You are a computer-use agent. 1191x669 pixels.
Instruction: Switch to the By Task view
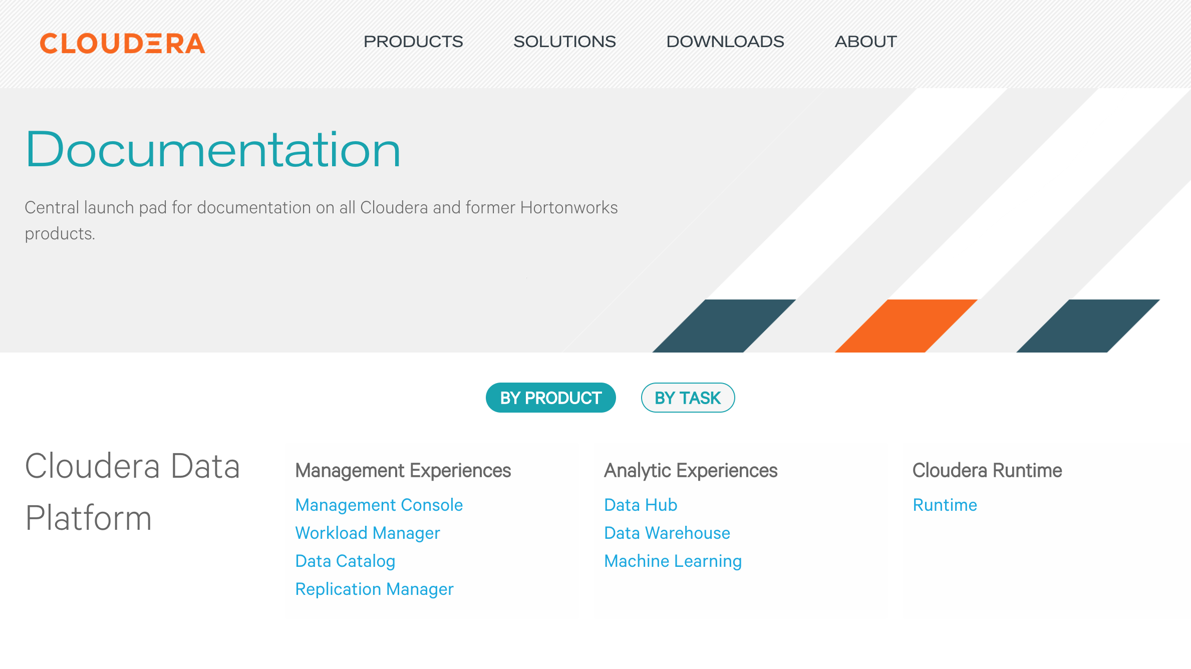(688, 398)
